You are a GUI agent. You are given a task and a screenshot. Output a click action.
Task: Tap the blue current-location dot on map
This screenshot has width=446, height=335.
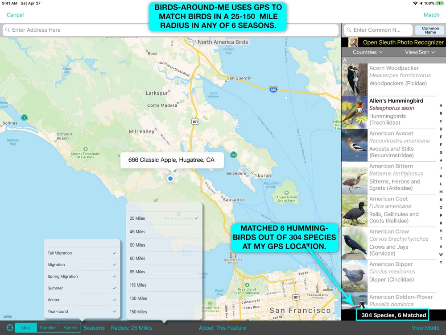click(170, 179)
